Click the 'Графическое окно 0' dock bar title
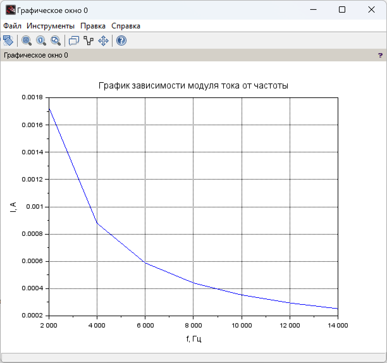Image resolution: width=387 pixels, height=363 pixels. click(x=36, y=55)
